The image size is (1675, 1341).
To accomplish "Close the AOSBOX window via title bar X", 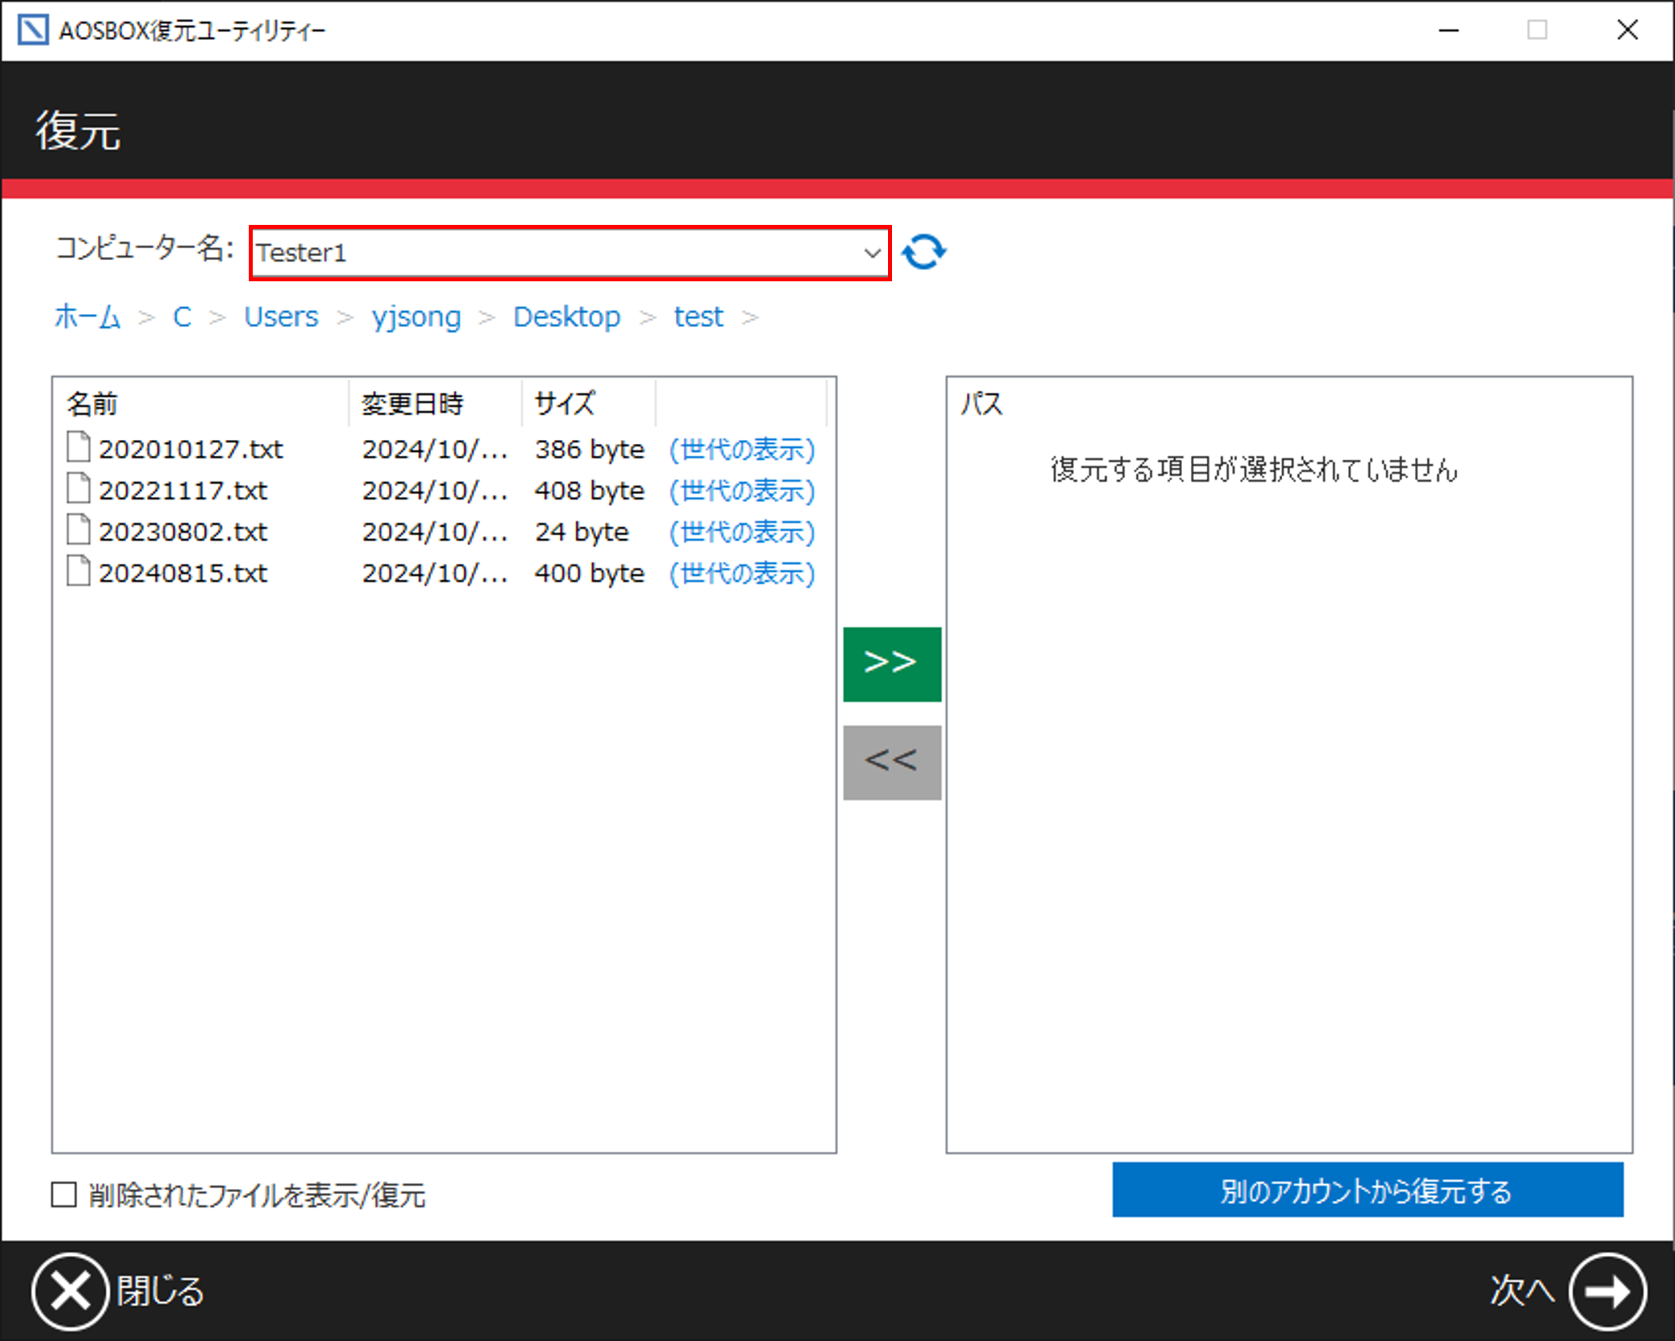I will [1627, 30].
